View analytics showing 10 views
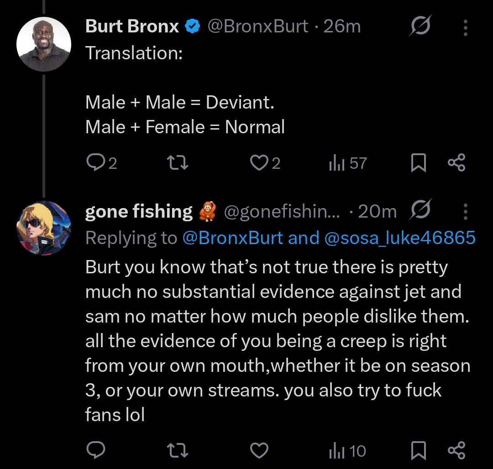Viewport: 493px width, 469px height. click(348, 451)
